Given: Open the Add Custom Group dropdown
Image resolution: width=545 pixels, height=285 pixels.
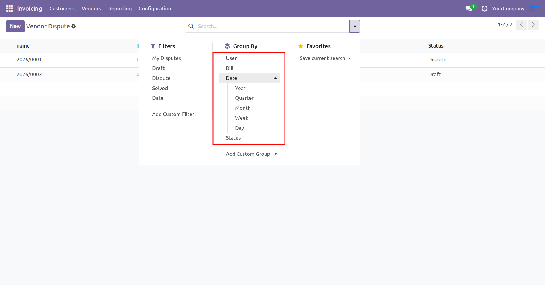Looking at the screenshot, I should (252, 154).
